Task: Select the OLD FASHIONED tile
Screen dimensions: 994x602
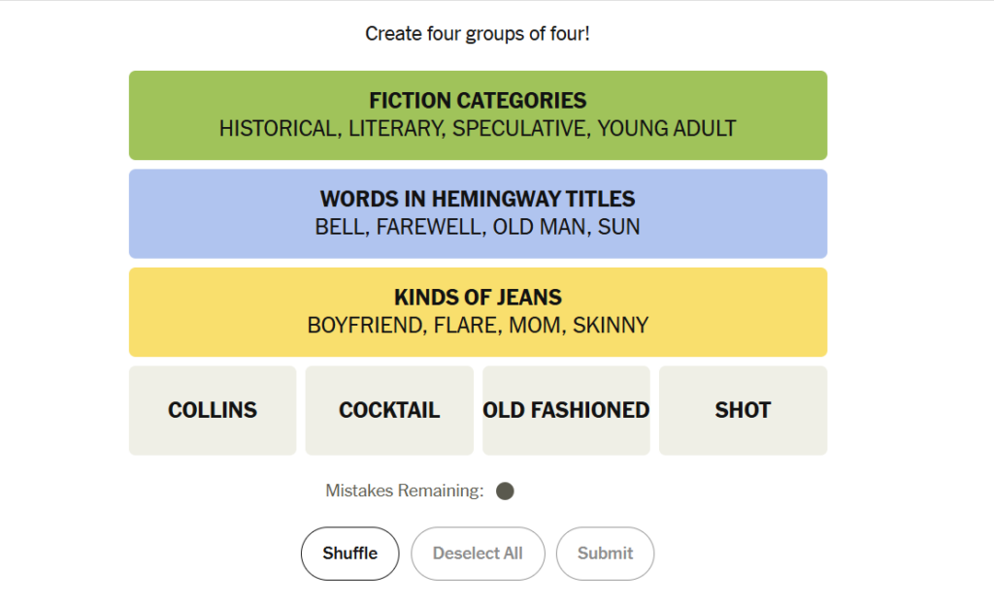Action: pos(566,410)
